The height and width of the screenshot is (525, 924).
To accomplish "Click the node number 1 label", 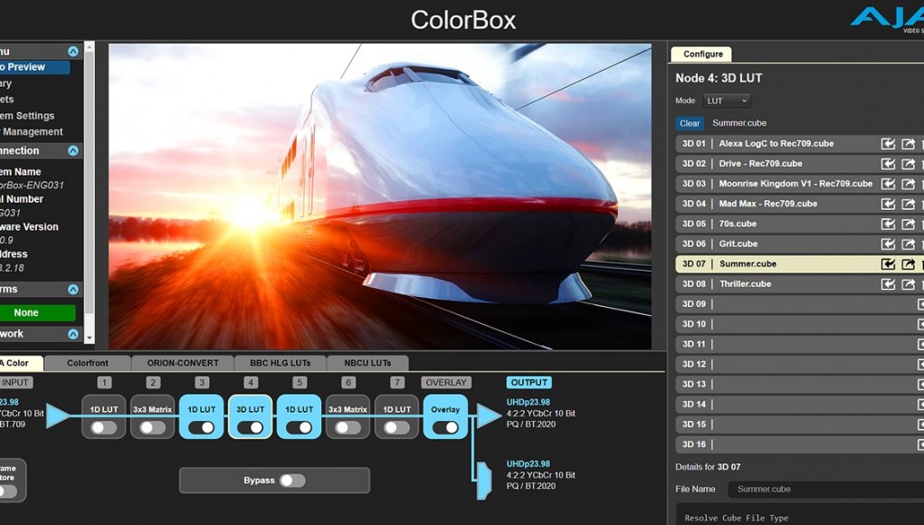I will click(x=104, y=382).
